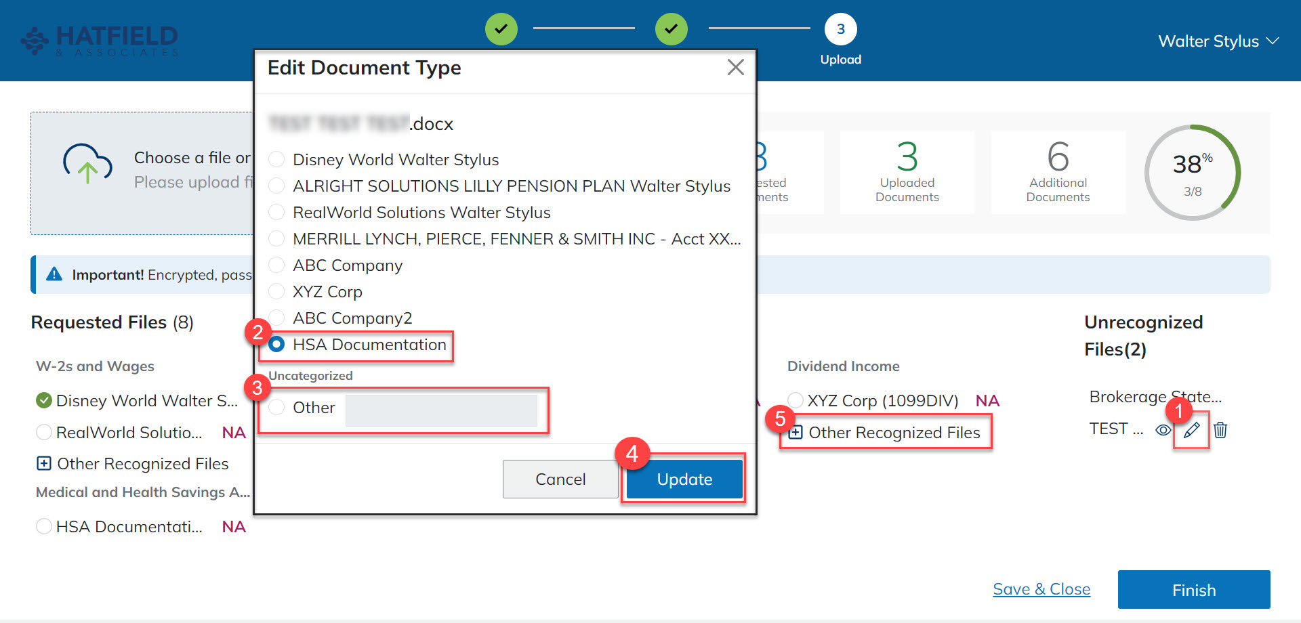Click the Important warning triangle icon
Image resolution: width=1301 pixels, height=623 pixels.
(54, 274)
